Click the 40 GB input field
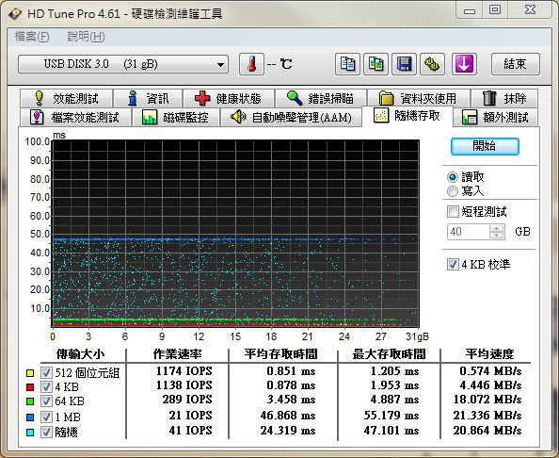 pos(469,232)
